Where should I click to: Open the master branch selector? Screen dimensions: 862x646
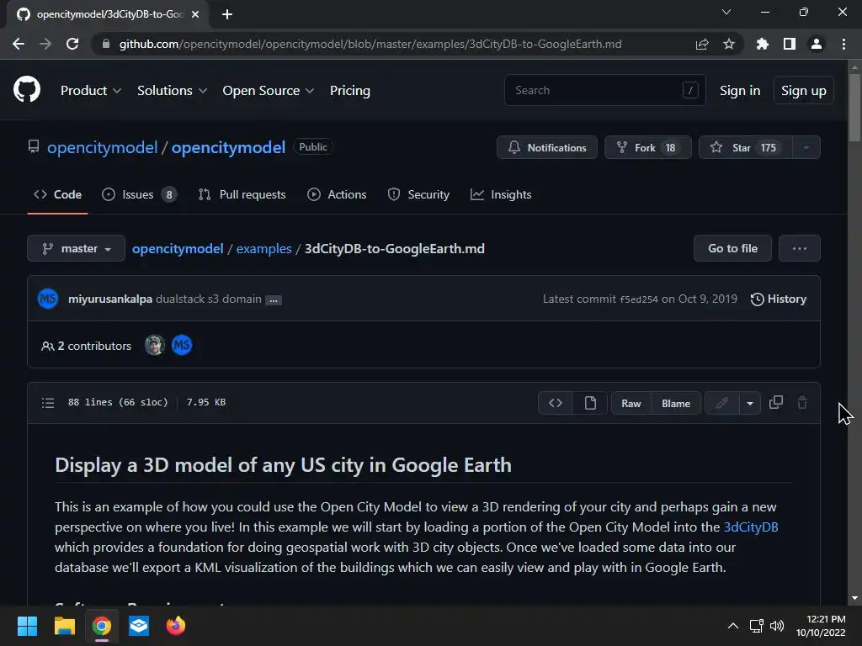click(x=76, y=248)
